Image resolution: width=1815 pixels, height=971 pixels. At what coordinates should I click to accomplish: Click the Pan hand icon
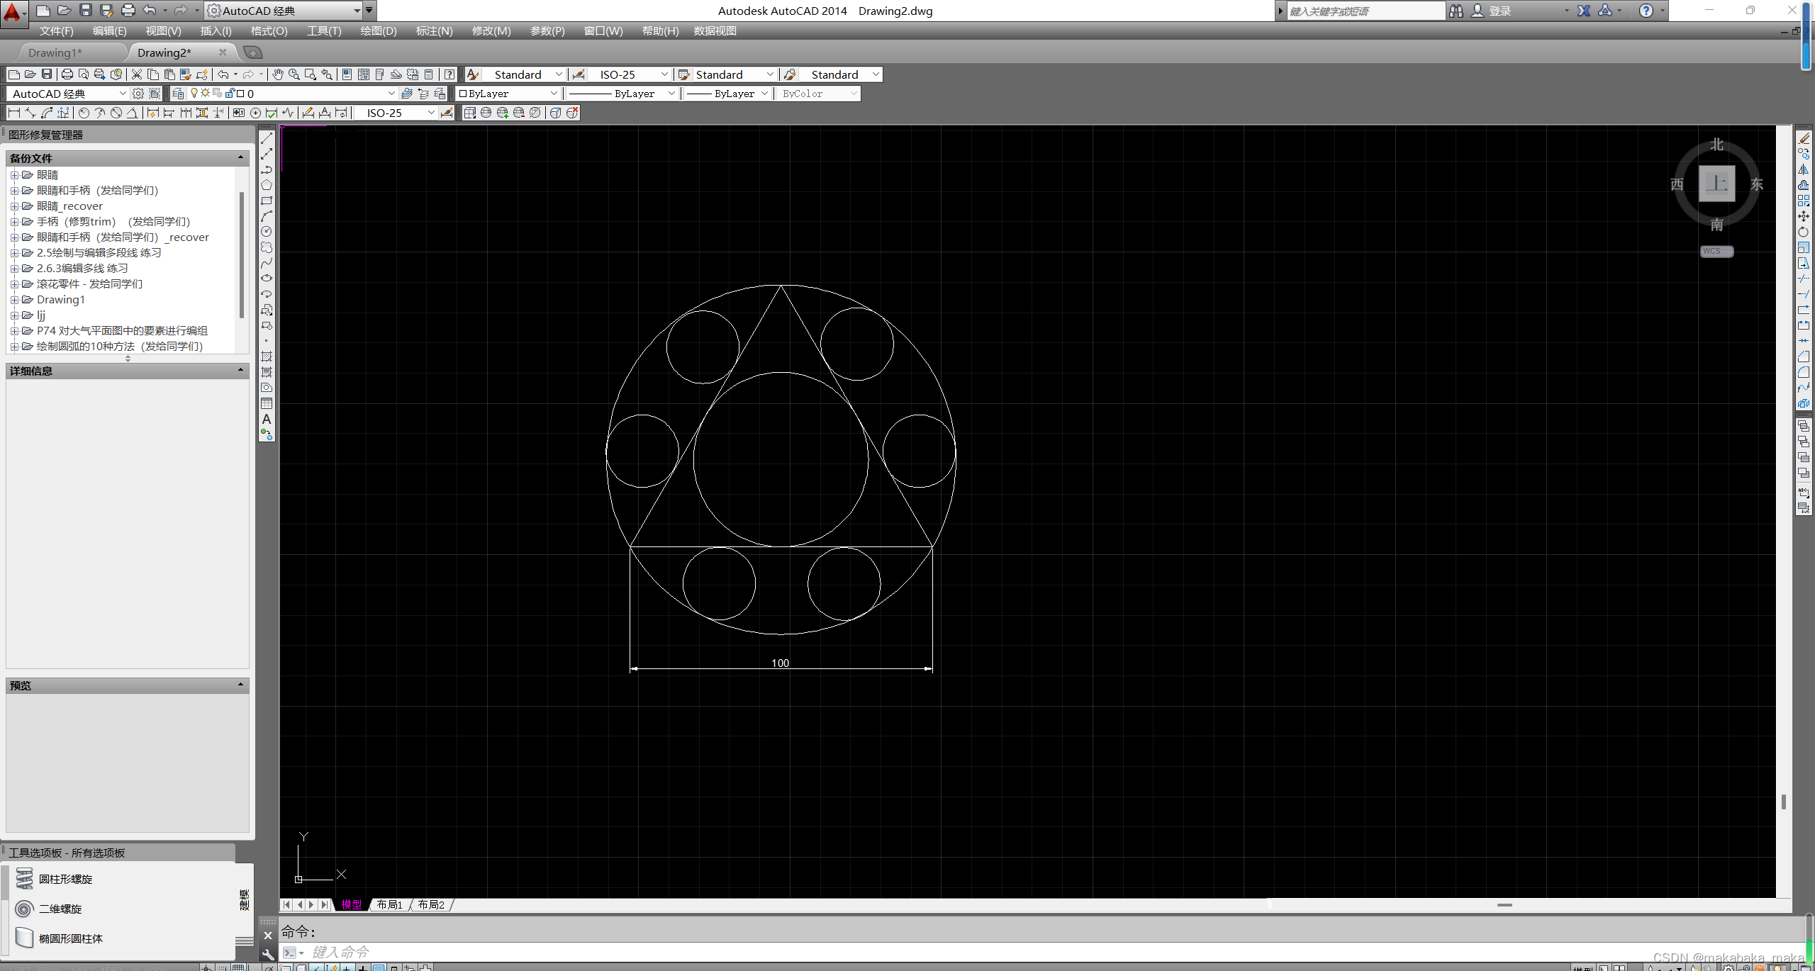click(278, 74)
